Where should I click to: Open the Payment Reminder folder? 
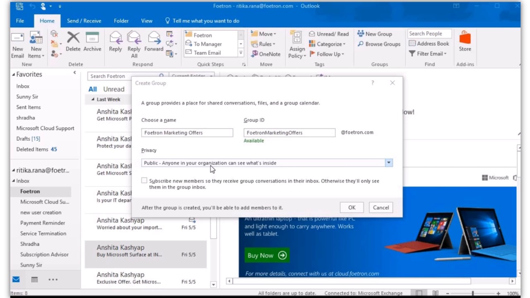[43, 223]
